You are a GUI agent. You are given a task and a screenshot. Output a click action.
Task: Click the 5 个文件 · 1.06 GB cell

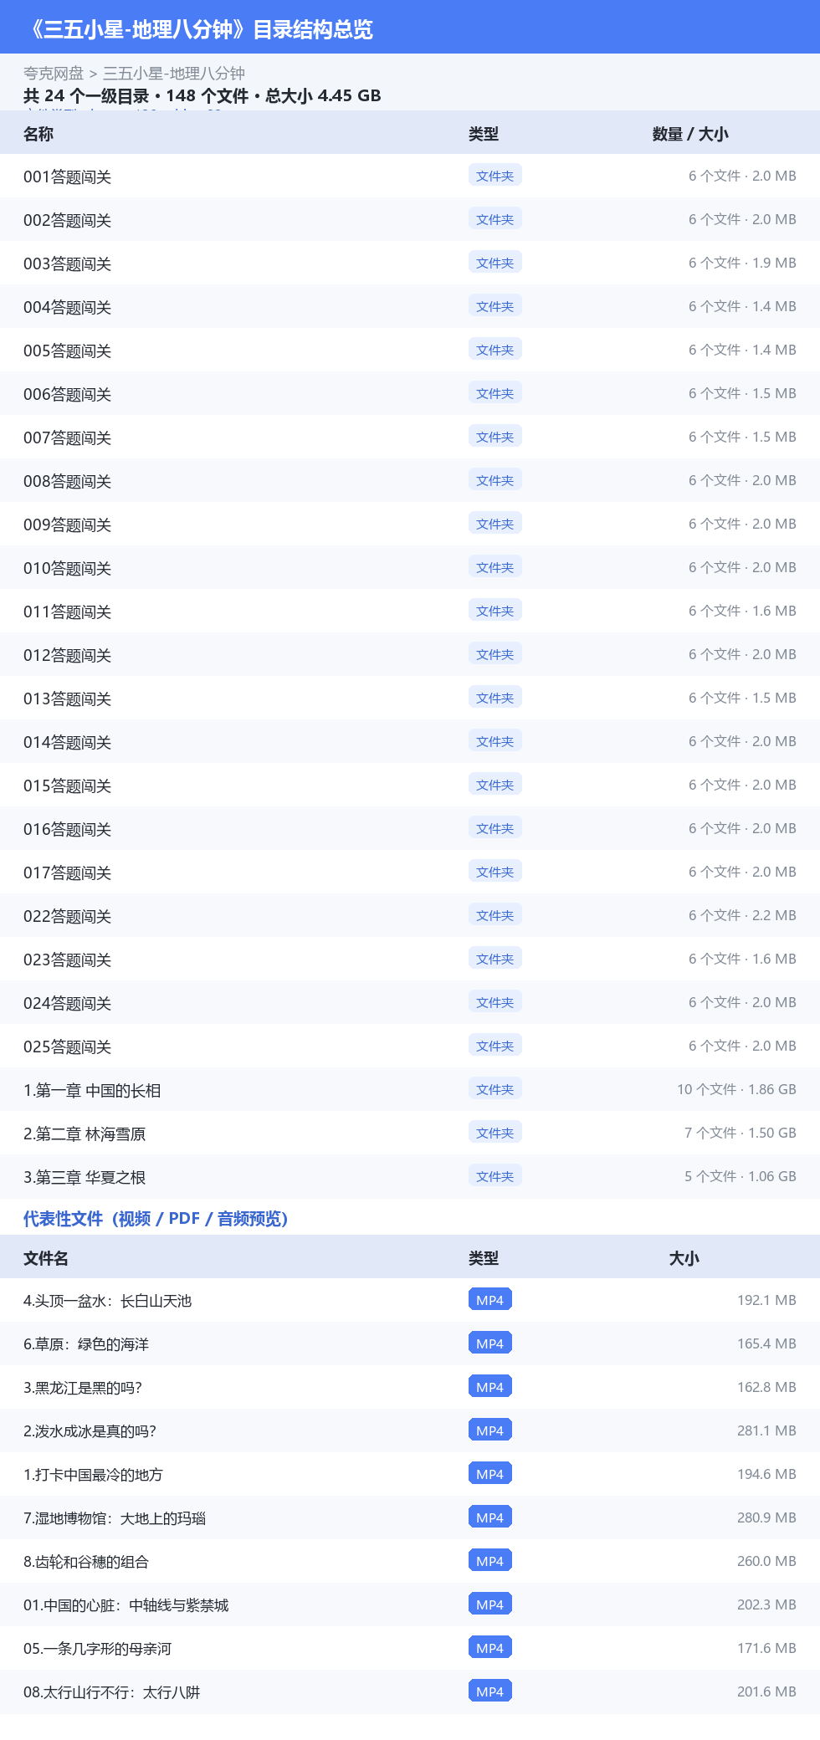741,1176
